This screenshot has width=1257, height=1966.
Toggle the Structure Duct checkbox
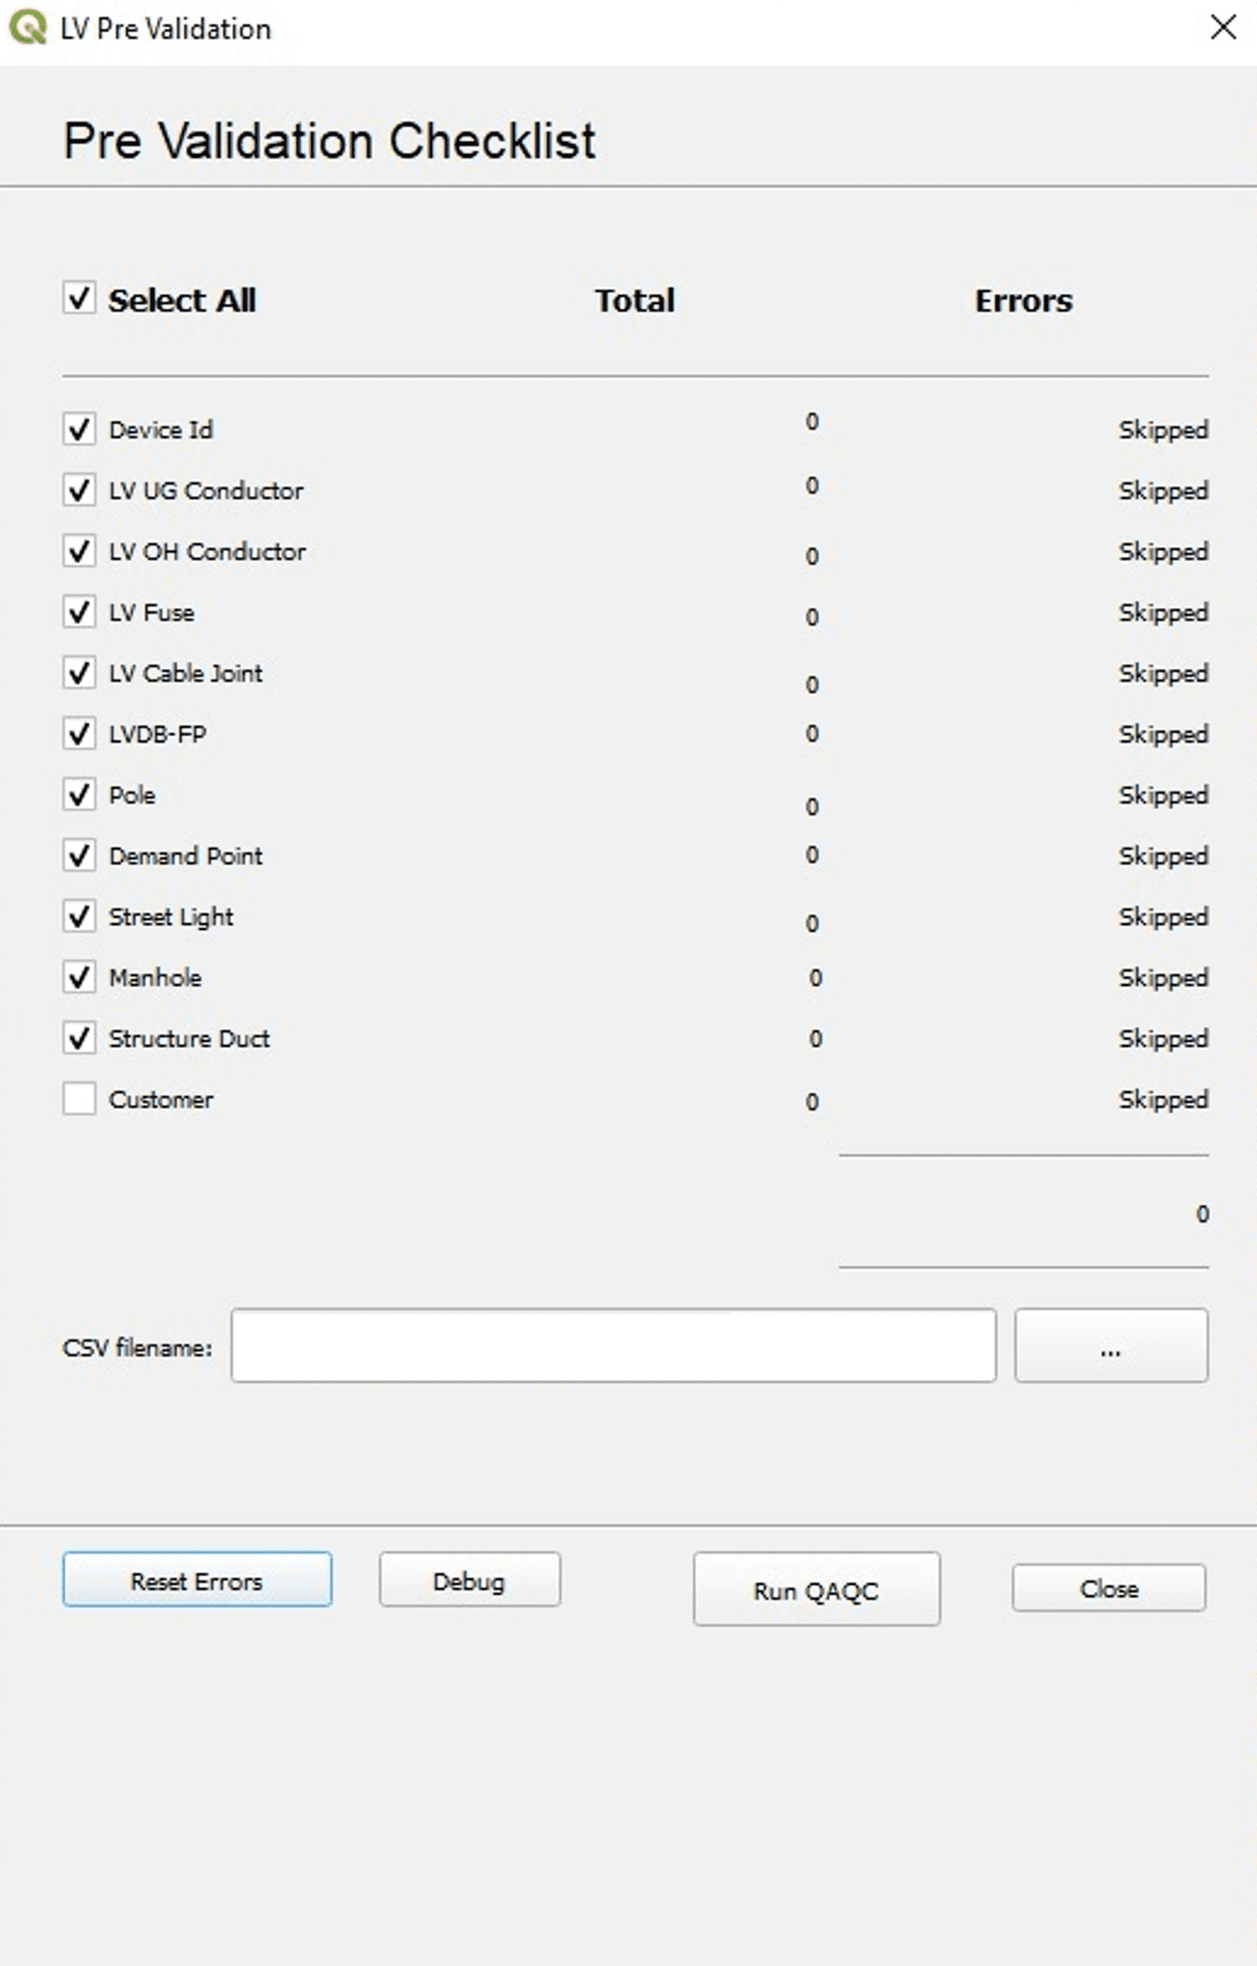[x=79, y=1038]
